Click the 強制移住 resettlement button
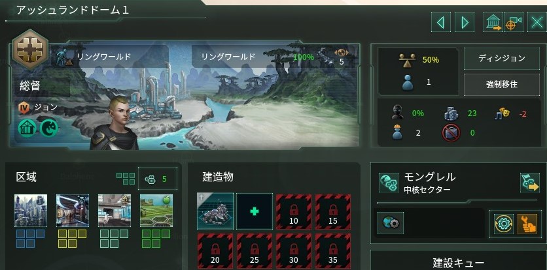This screenshot has height=270, width=547. [502, 85]
